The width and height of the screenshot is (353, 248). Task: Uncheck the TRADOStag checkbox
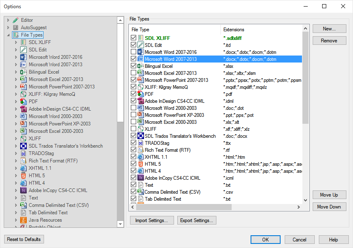[133, 143]
